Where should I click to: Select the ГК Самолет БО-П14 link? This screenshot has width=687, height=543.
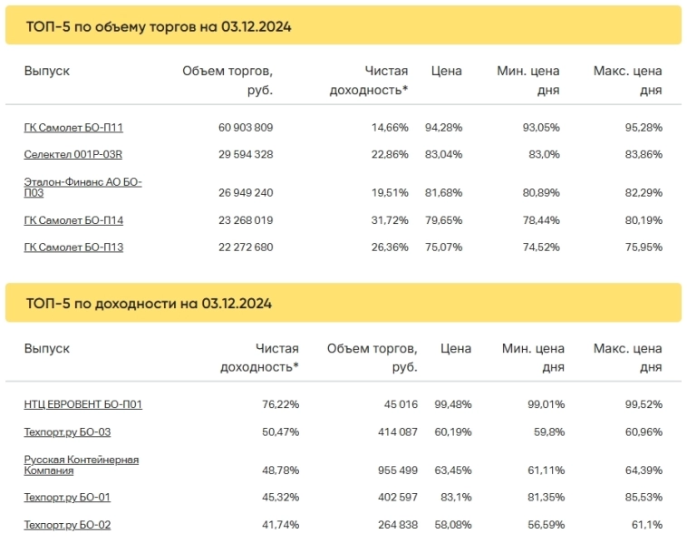point(73,219)
